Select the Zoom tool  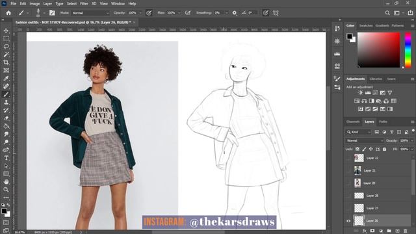click(6, 190)
